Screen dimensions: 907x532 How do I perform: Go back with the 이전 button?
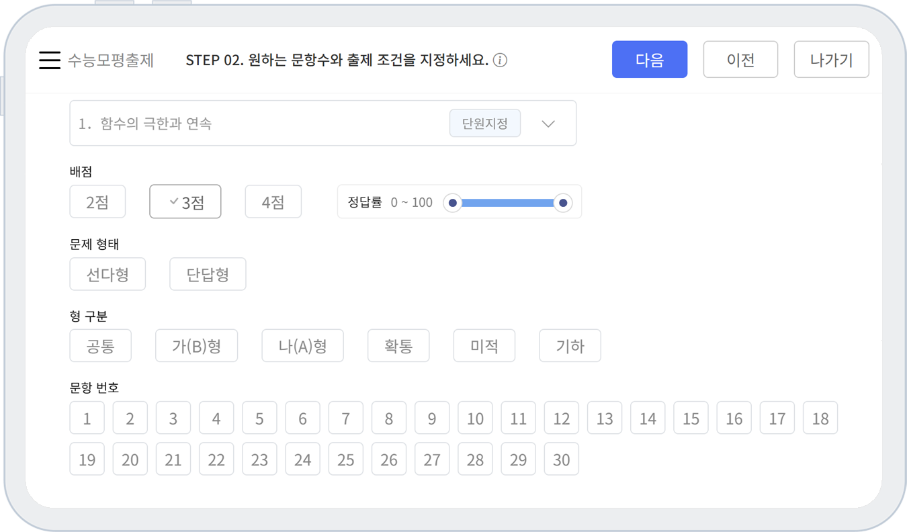740,60
